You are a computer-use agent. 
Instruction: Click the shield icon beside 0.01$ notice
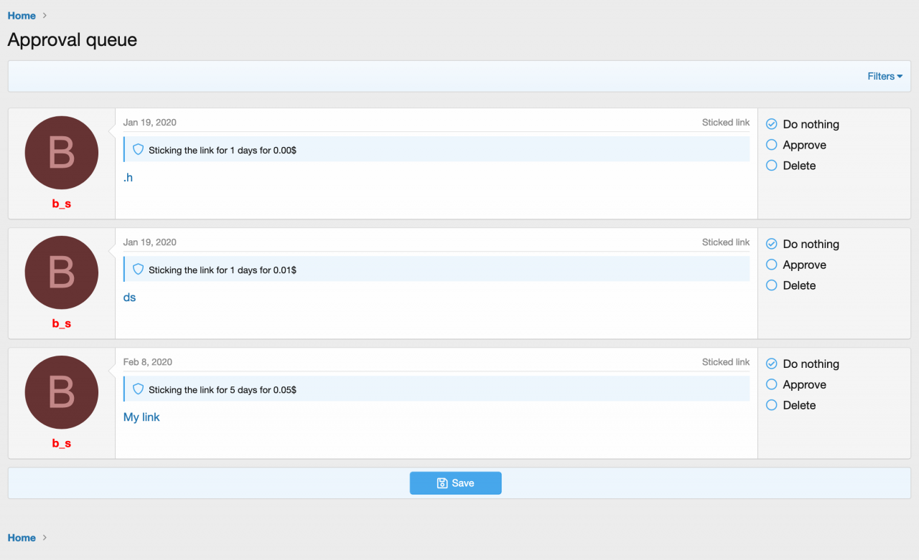coord(139,270)
